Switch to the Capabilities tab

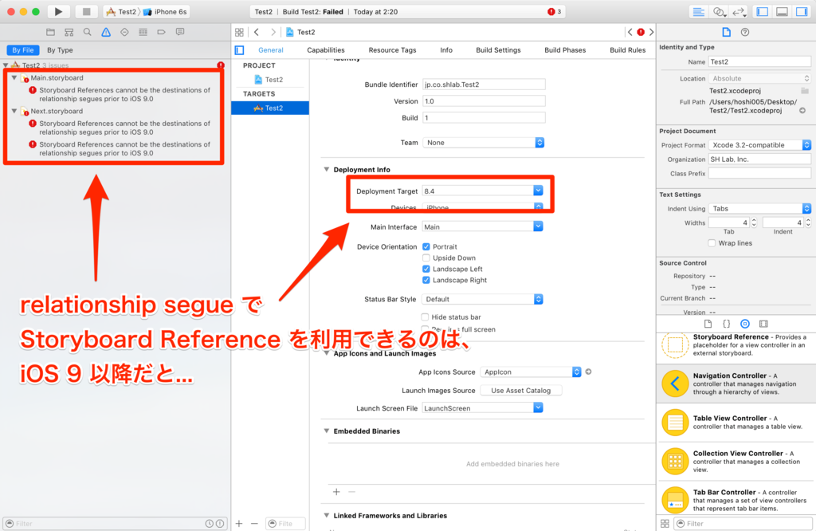[x=326, y=50]
